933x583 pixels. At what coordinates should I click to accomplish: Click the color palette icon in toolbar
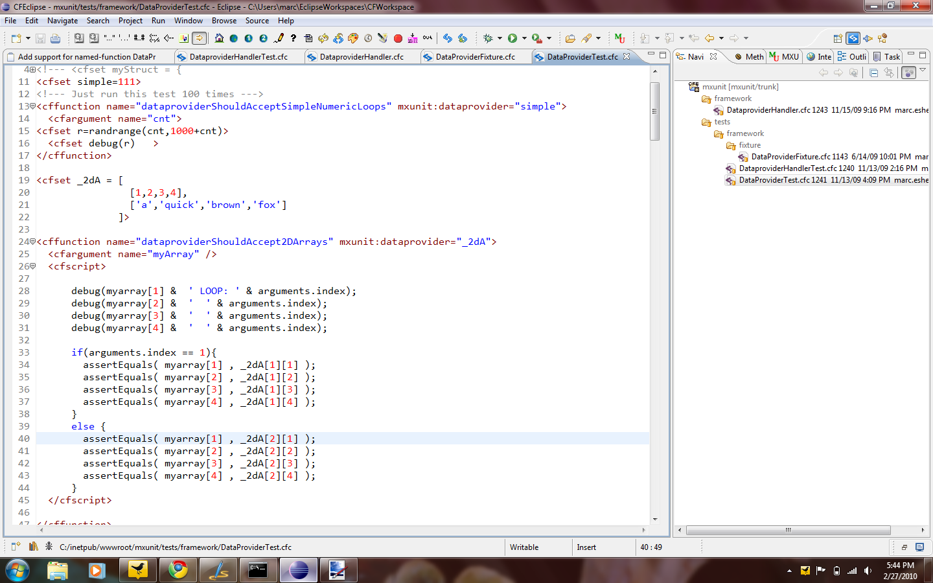pos(353,38)
